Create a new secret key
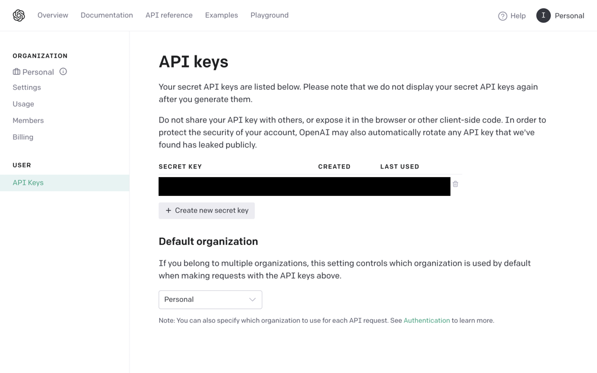This screenshot has height=373, width=597. click(206, 210)
